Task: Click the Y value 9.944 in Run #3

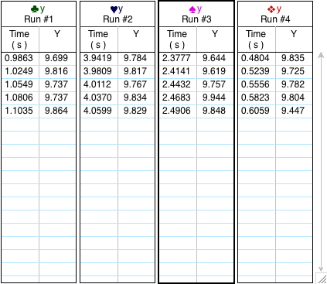Action: [215, 98]
